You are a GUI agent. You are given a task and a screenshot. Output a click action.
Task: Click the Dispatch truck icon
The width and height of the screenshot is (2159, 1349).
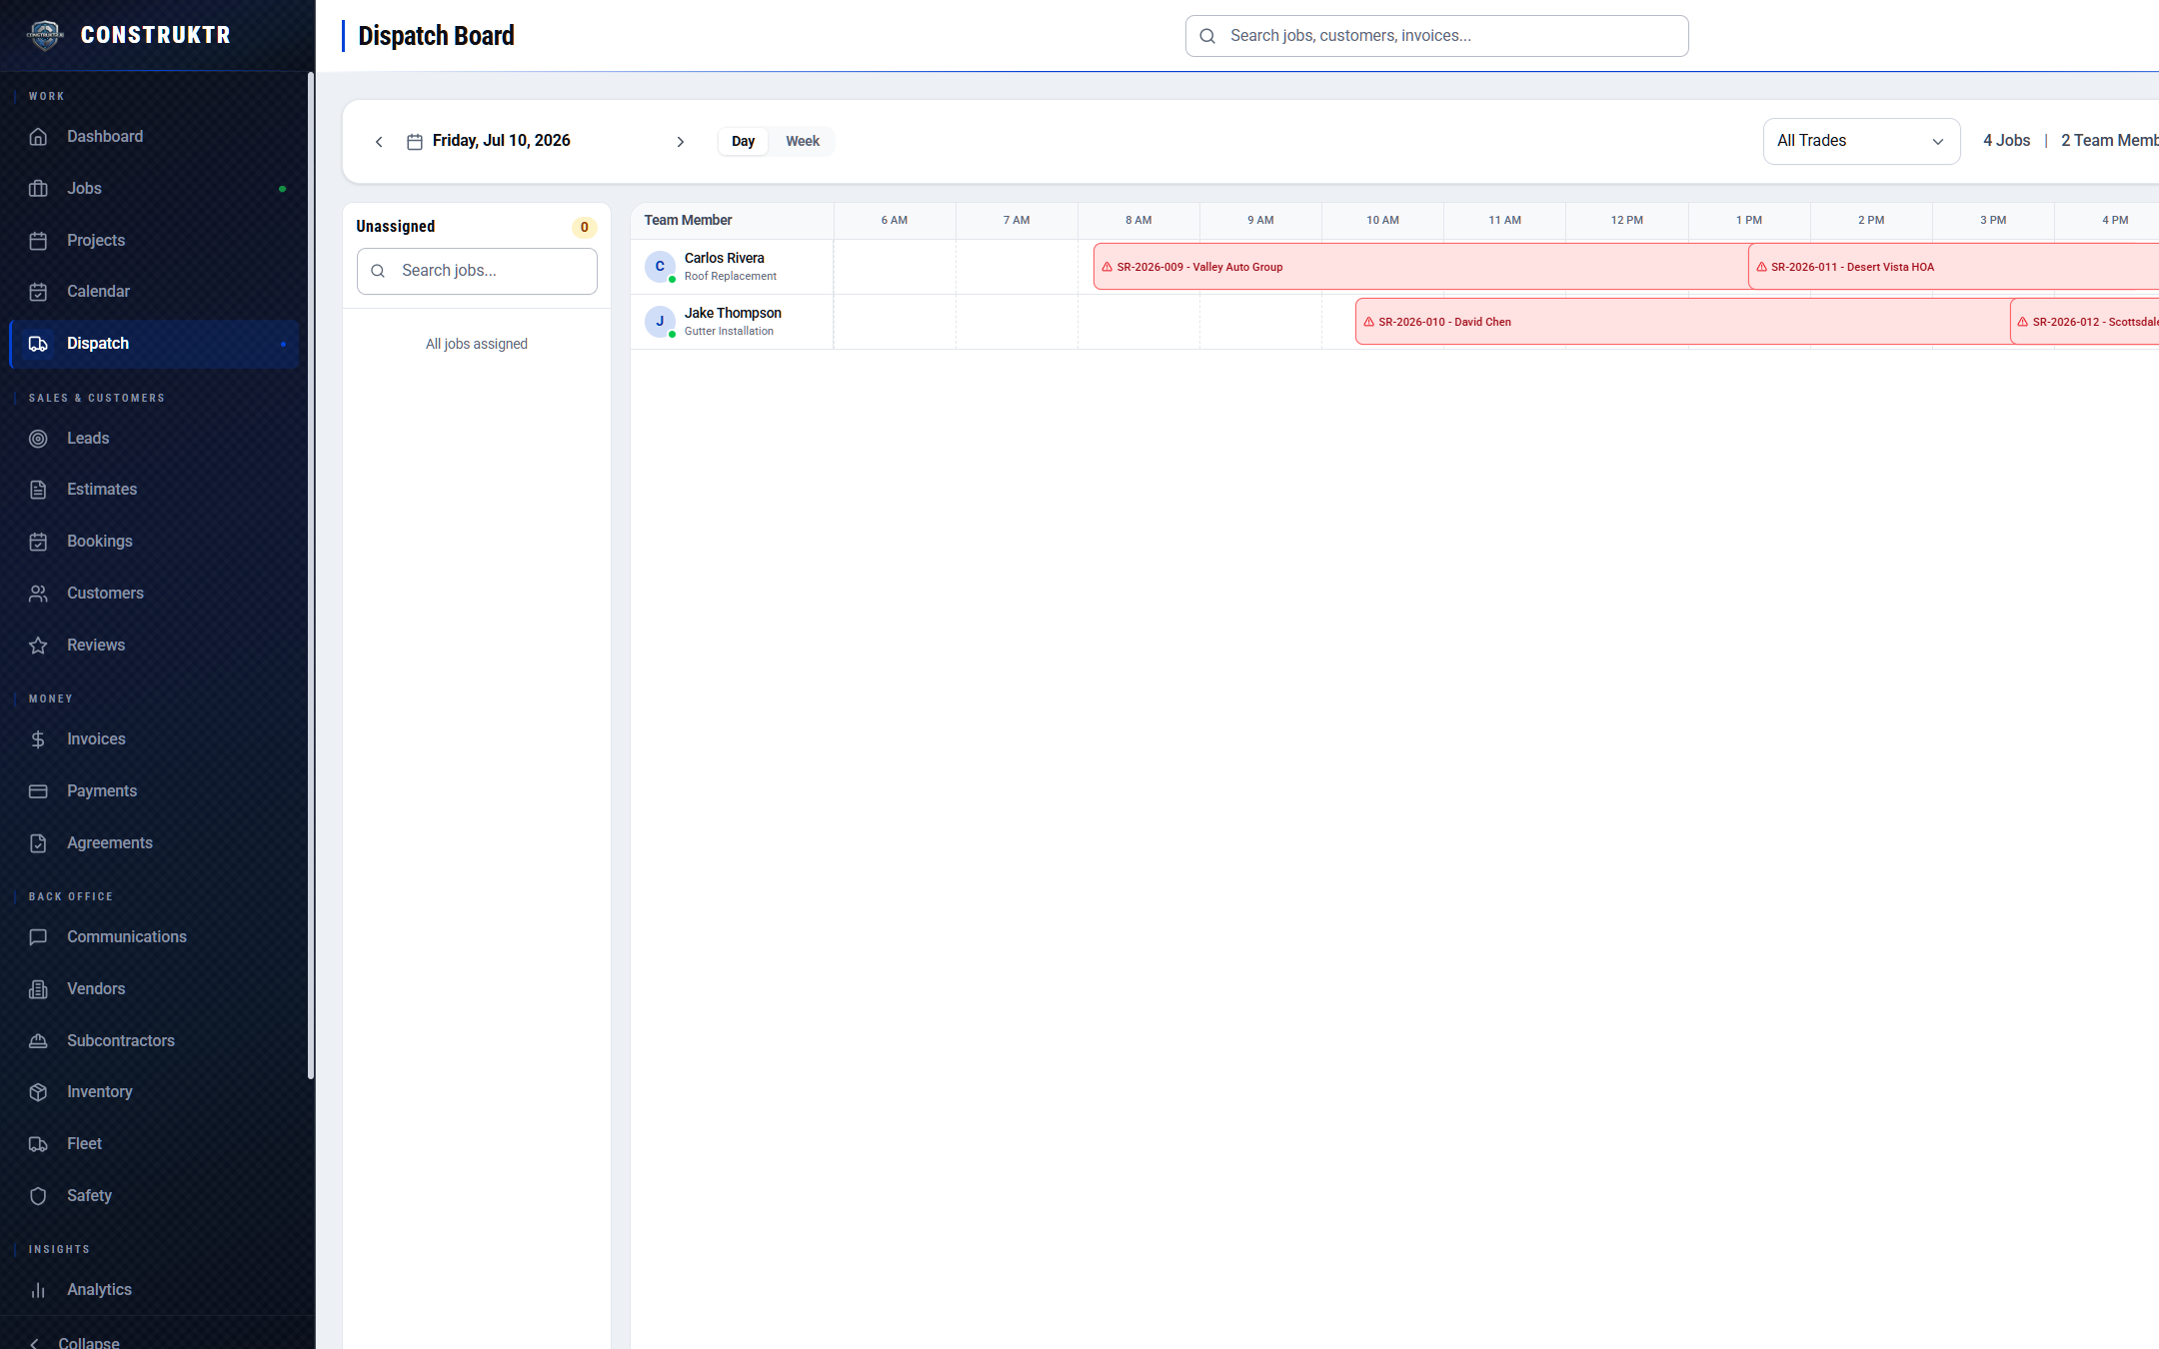coord(38,344)
